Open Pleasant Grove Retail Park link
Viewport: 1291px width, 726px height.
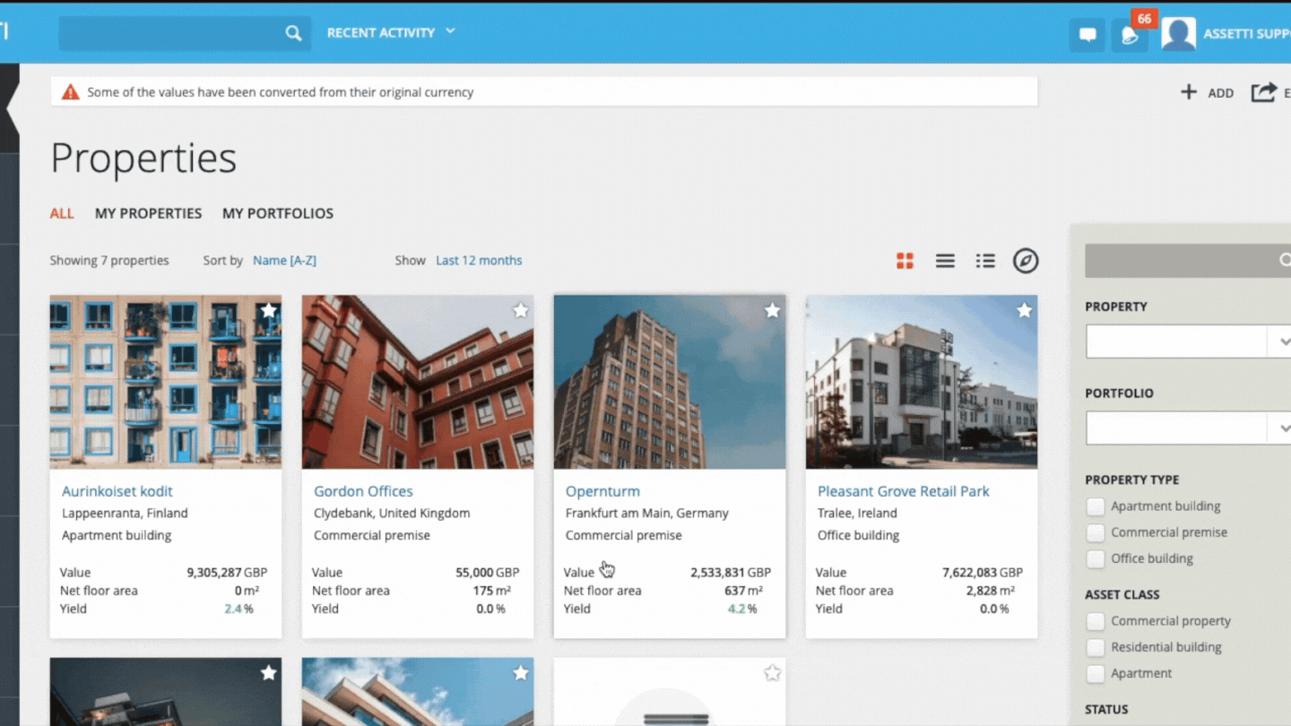(904, 491)
